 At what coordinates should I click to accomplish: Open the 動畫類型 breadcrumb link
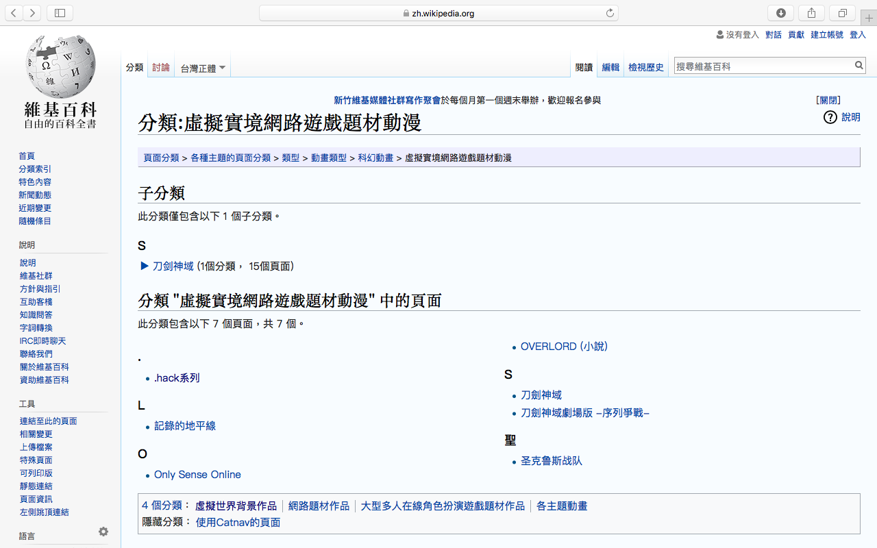(329, 158)
